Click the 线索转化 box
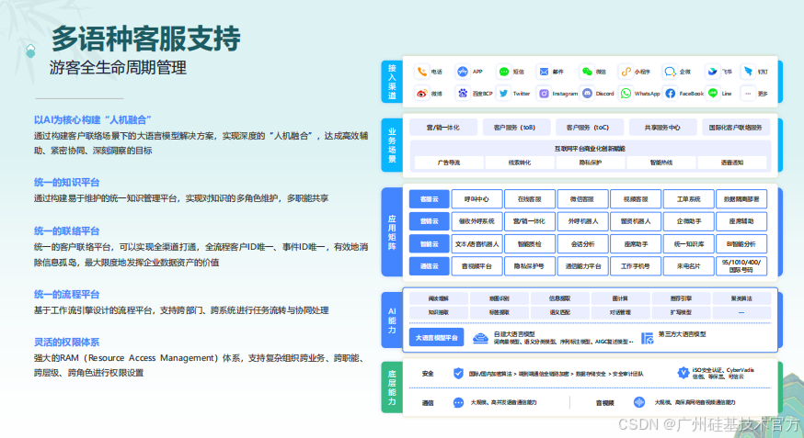The image size is (804, 438). (x=520, y=163)
